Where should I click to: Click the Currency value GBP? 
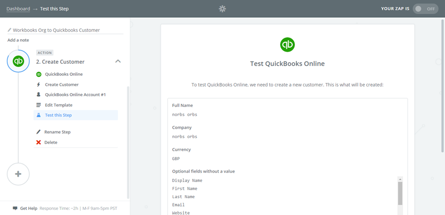(x=176, y=159)
